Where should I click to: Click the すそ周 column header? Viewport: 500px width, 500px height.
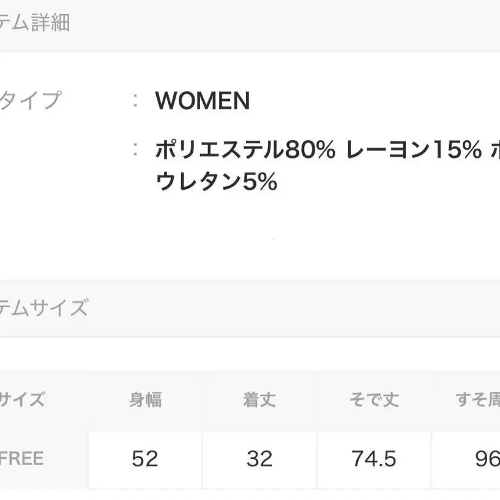[478, 400]
